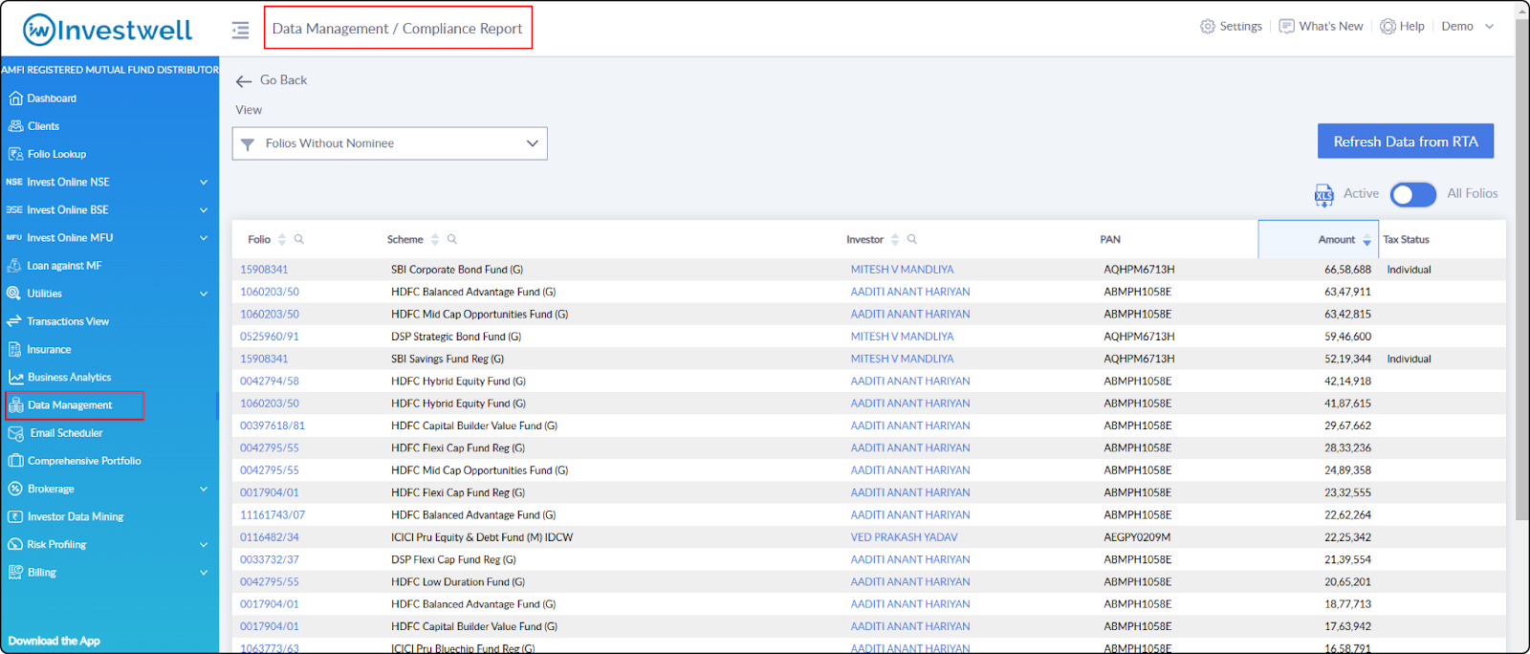Expand the Invest Online BSE menu
1530x654 pixels.
[x=204, y=210]
